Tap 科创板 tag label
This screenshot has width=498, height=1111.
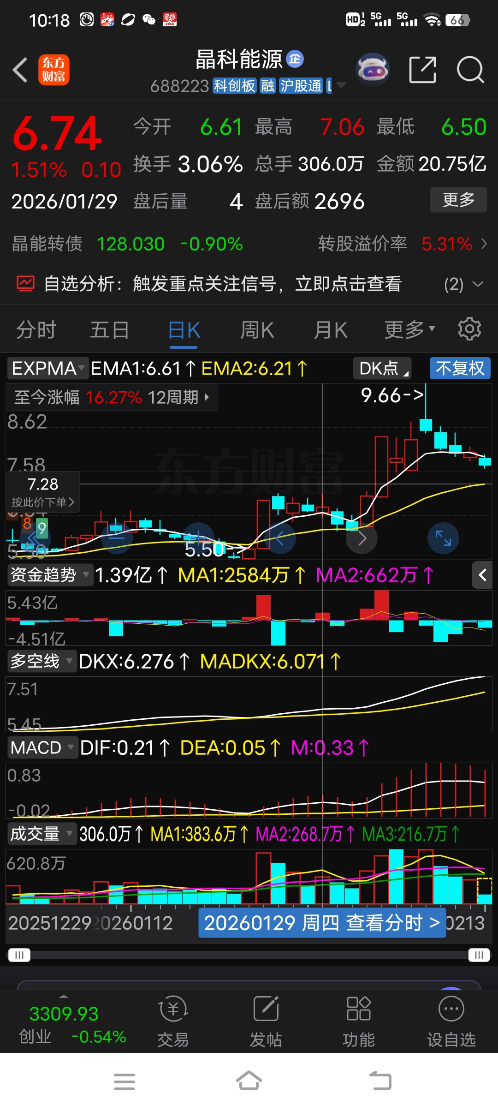click(235, 85)
